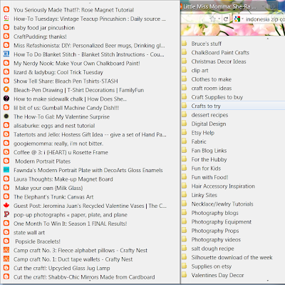Click folder icon next to 'Crafts to try'

point(185,106)
